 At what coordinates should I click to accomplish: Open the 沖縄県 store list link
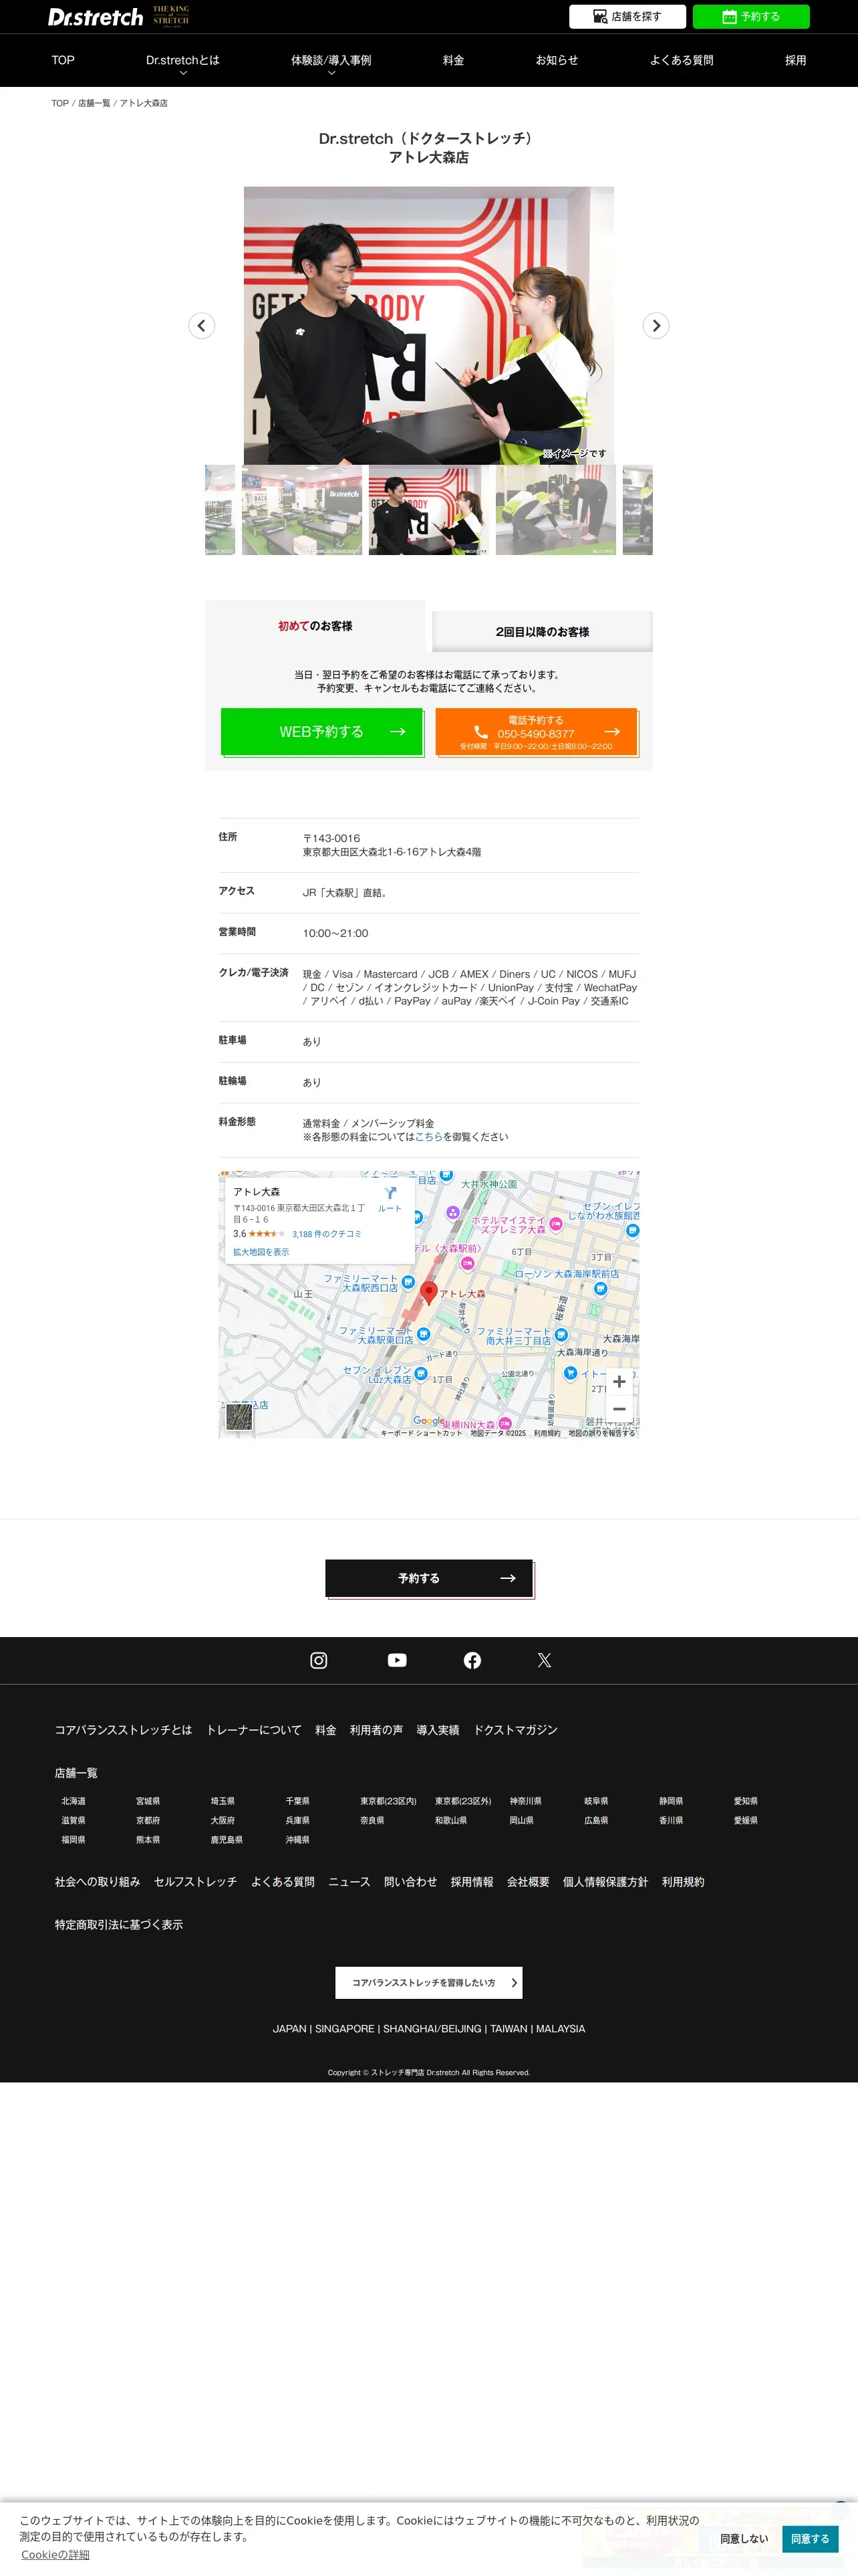point(297,1840)
